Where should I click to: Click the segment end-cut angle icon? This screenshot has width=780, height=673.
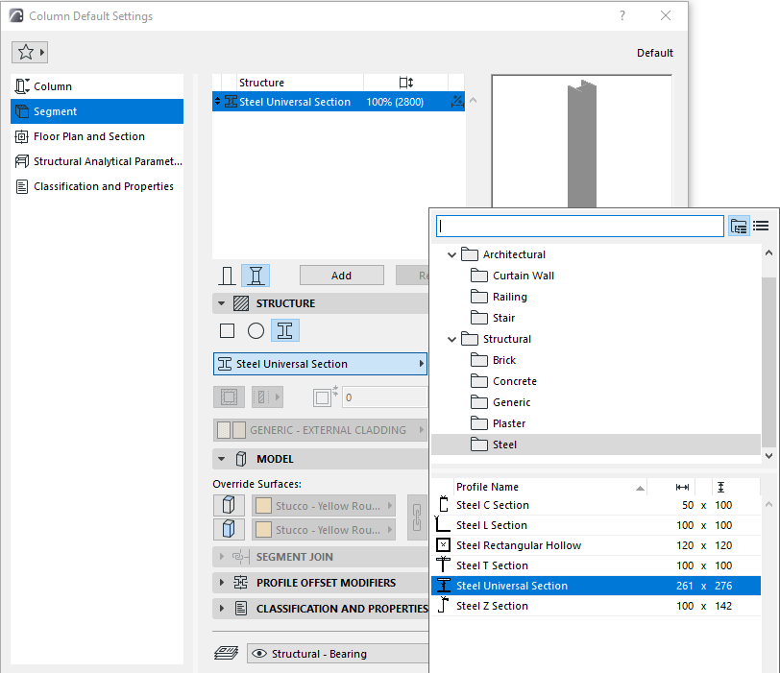click(457, 102)
